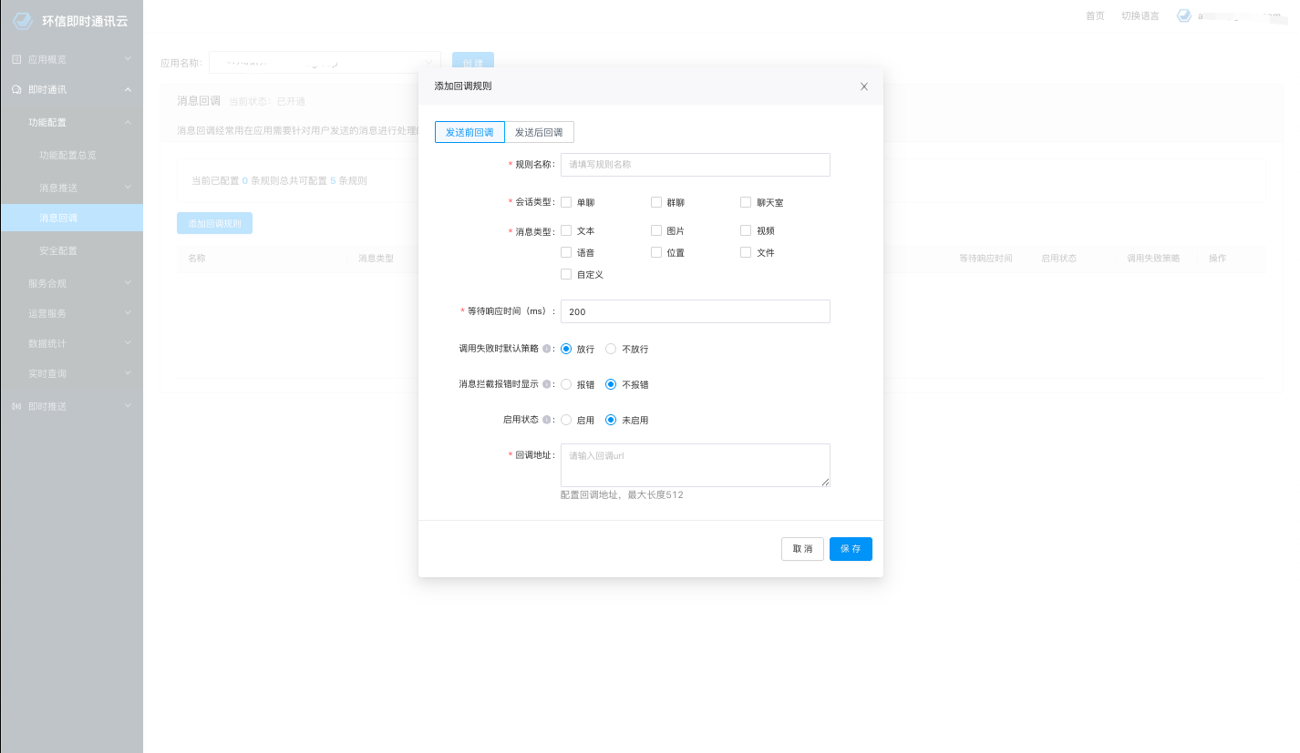Focus the 规则名称 input field

click(695, 165)
